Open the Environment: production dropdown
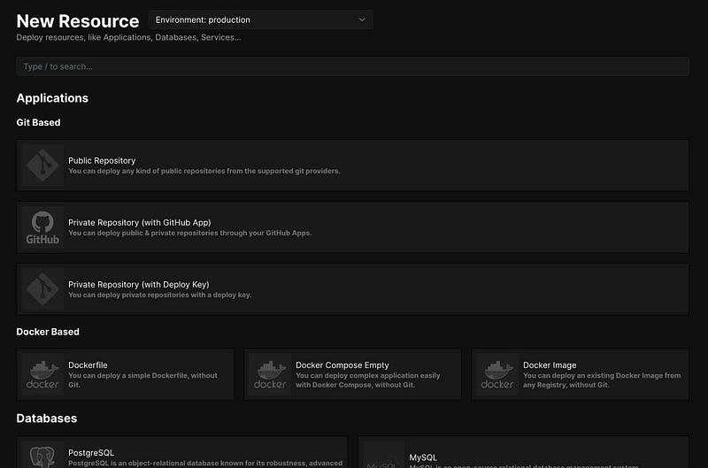Screen dimensions: 708x468 click(x=260, y=19)
